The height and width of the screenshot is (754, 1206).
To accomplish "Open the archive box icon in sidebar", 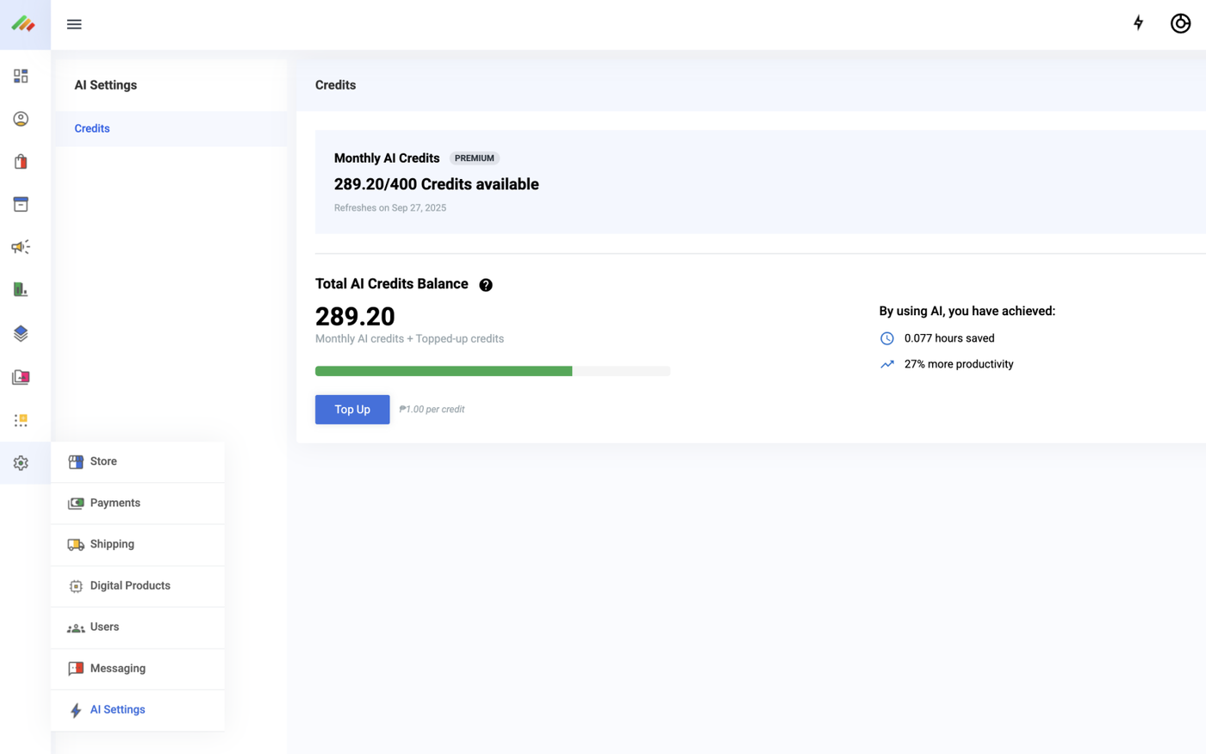I will [21, 204].
